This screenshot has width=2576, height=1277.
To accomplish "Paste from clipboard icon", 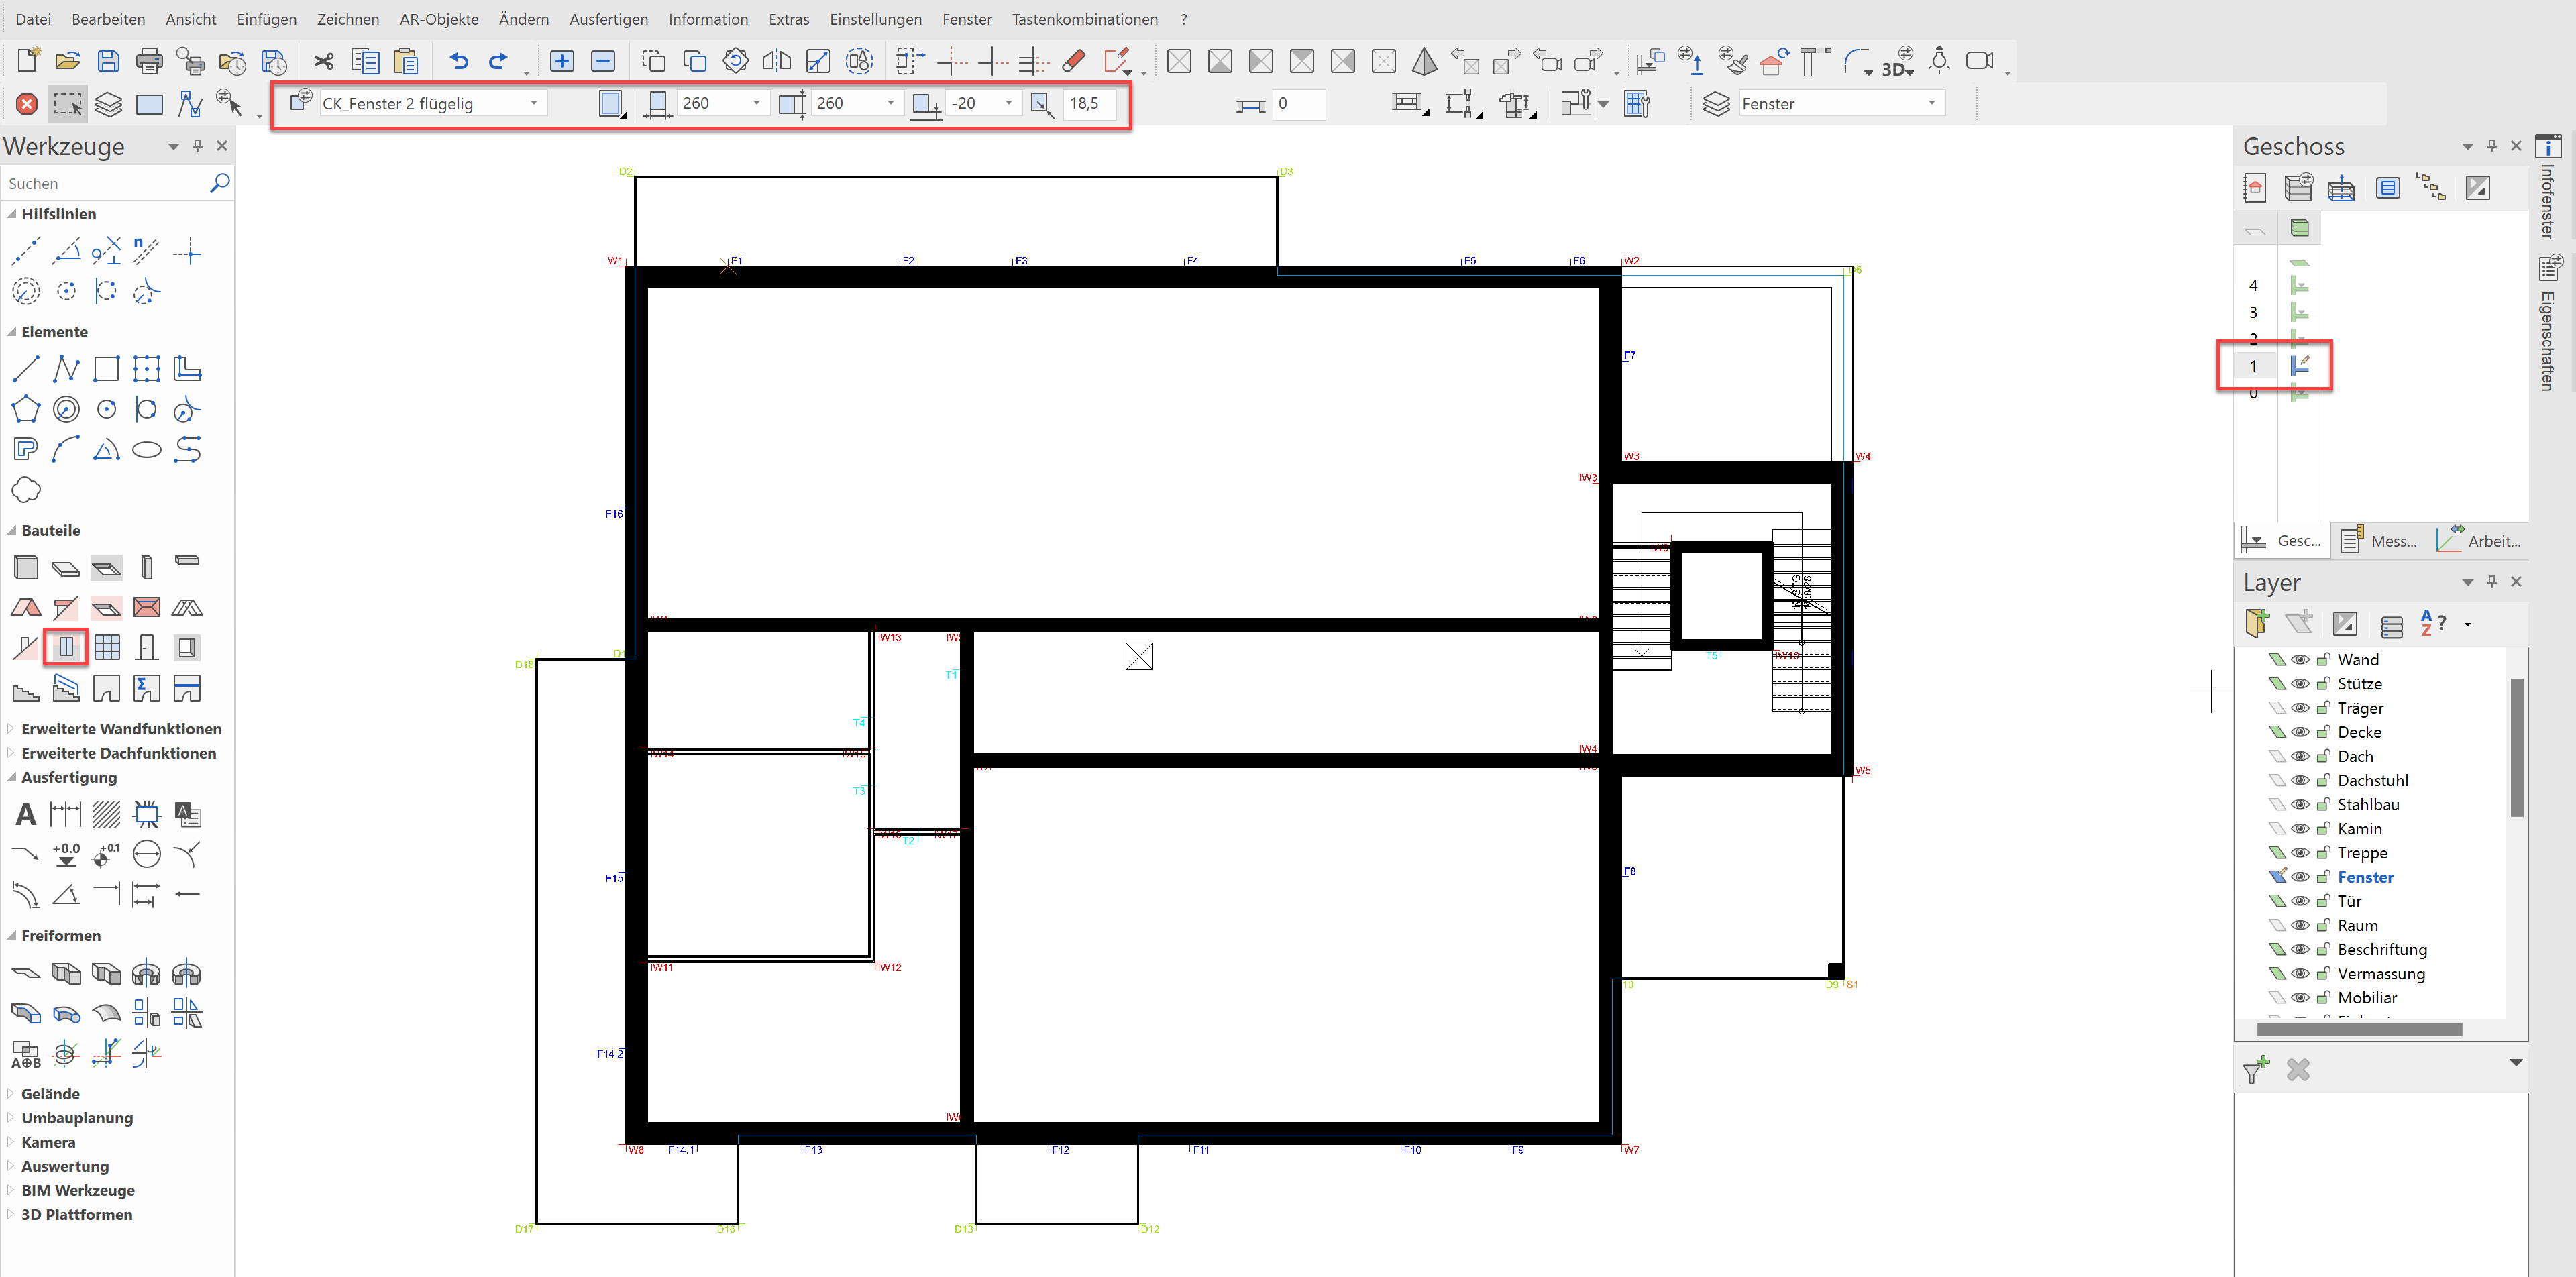I will click(406, 61).
